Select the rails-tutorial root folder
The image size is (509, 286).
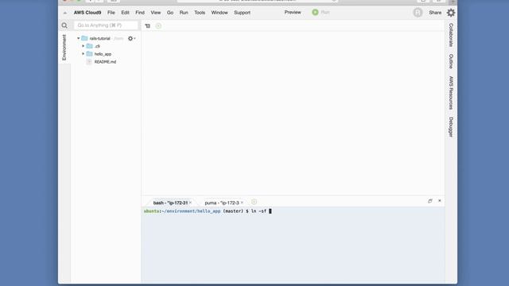click(99, 38)
